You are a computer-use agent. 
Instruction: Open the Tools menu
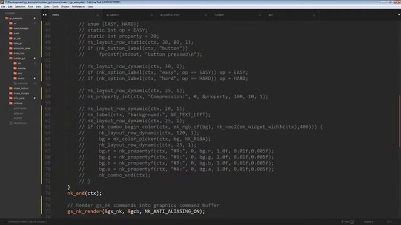click(x=56, y=7)
